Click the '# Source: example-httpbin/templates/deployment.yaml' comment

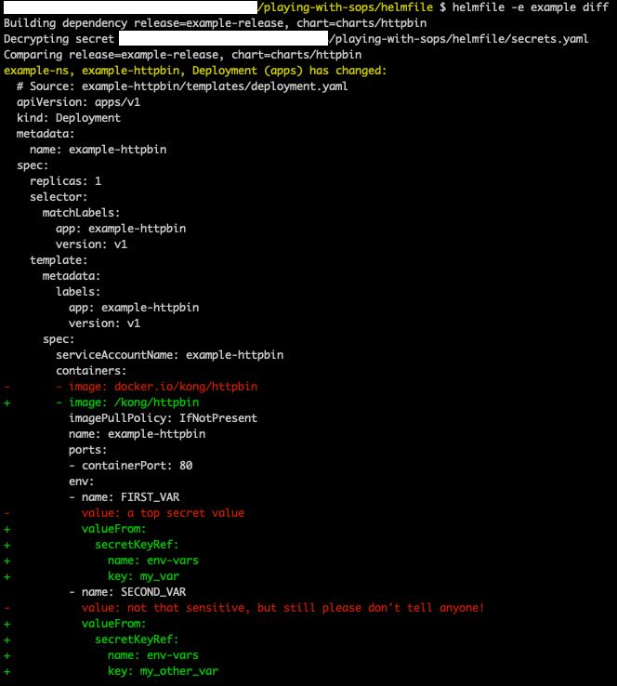click(182, 86)
